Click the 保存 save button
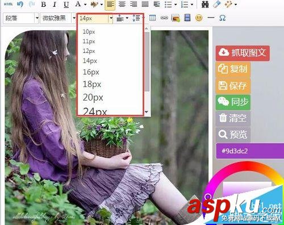The image size is (284, 225). tap(233, 86)
